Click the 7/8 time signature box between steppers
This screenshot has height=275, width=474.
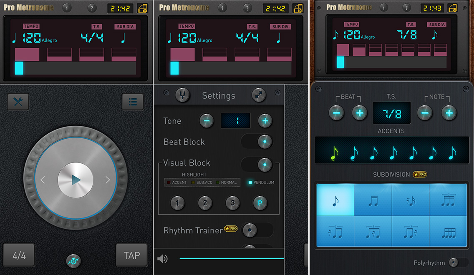pyautogui.click(x=392, y=113)
